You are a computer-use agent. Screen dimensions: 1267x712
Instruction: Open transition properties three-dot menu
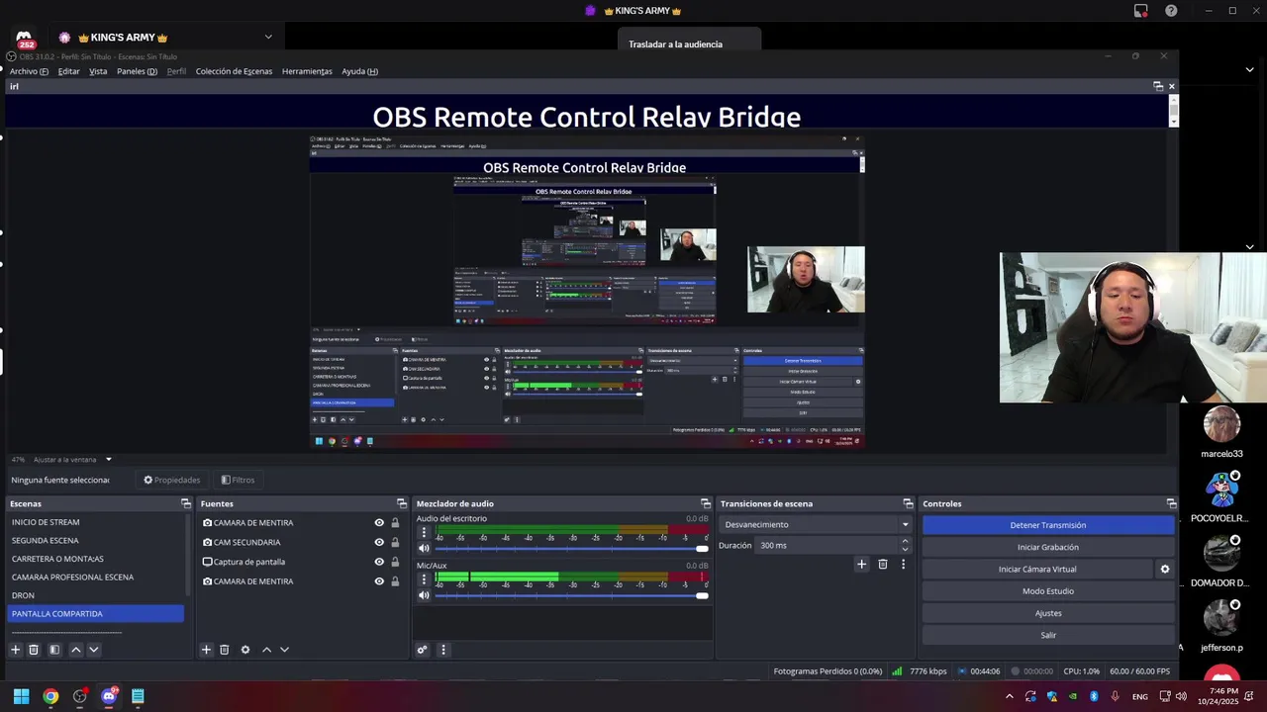[x=903, y=565]
